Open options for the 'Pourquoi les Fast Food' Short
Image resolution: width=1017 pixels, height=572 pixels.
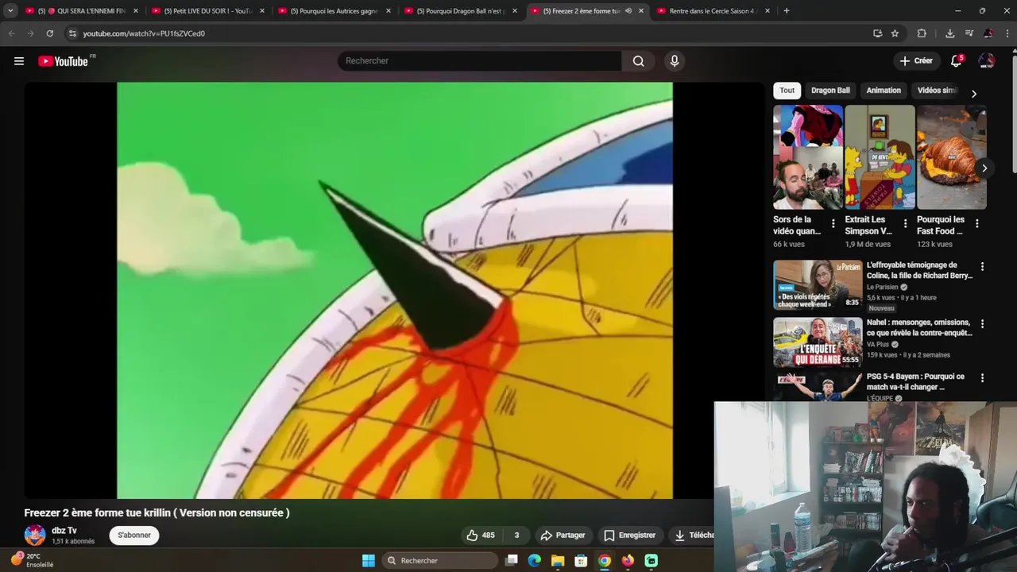pyautogui.click(x=976, y=224)
